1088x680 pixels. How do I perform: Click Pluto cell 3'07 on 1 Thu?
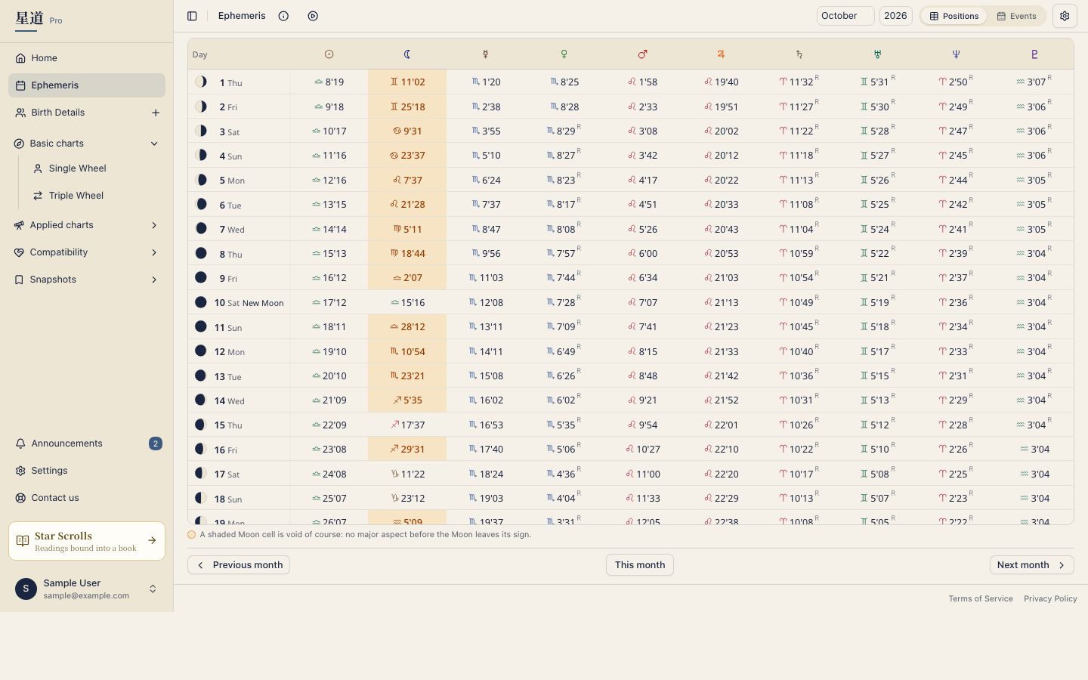point(1034,82)
